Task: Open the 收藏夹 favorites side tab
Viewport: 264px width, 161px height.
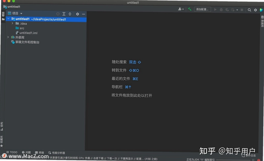Action: coord(2,141)
